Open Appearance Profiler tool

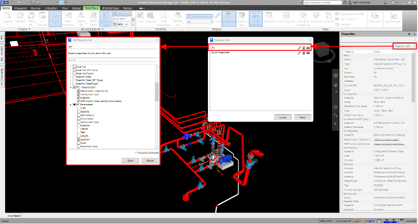pyautogui.click(x=350, y=14)
